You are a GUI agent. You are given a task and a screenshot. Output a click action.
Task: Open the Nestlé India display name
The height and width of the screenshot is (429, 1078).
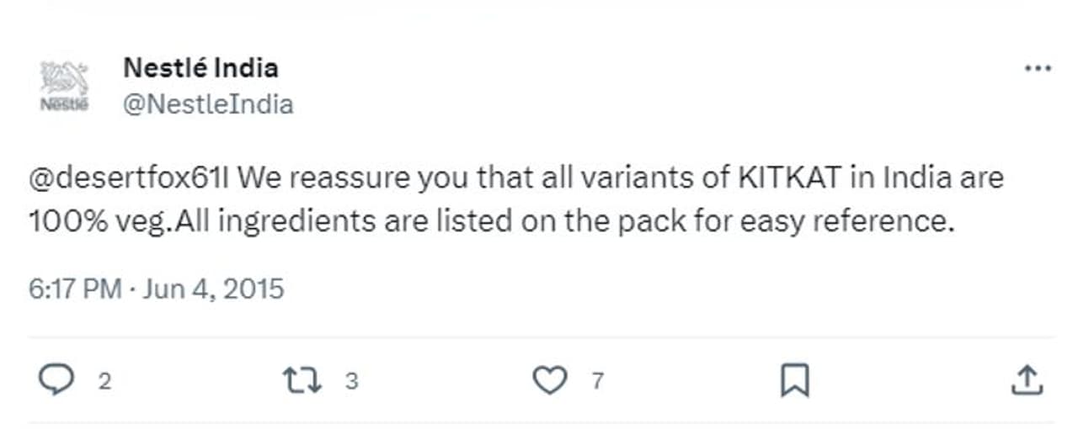200,67
